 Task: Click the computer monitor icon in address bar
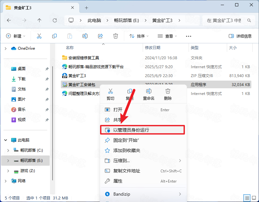pos(71,20)
